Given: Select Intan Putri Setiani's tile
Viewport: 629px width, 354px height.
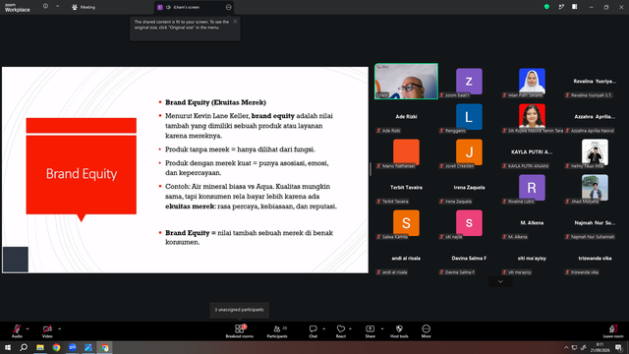Looking at the screenshot, I should 532,81.
